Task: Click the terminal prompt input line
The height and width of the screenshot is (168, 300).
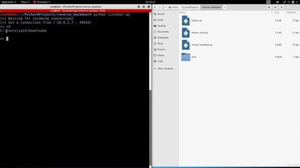Action: click(75, 39)
